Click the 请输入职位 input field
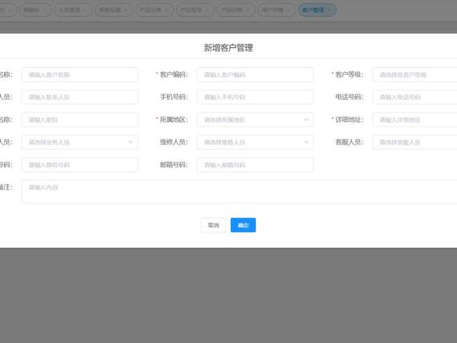 (80, 120)
